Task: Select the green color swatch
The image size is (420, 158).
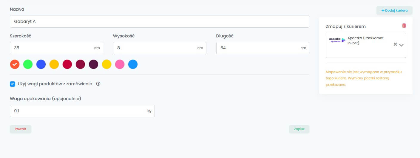Action: (x=28, y=64)
